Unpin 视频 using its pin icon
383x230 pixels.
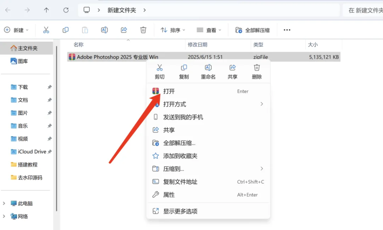coord(50,139)
